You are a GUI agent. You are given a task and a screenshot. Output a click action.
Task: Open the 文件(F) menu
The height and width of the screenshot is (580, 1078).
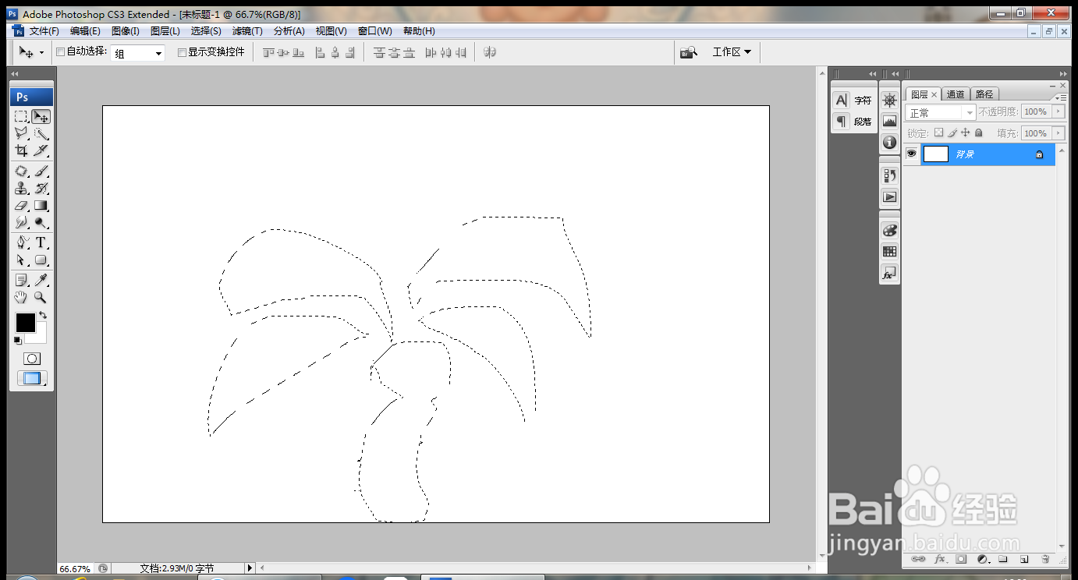[x=44, y=31]
